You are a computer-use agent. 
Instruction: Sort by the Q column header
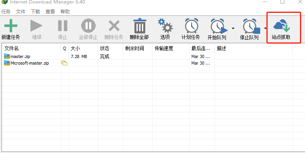click(65, 48)
